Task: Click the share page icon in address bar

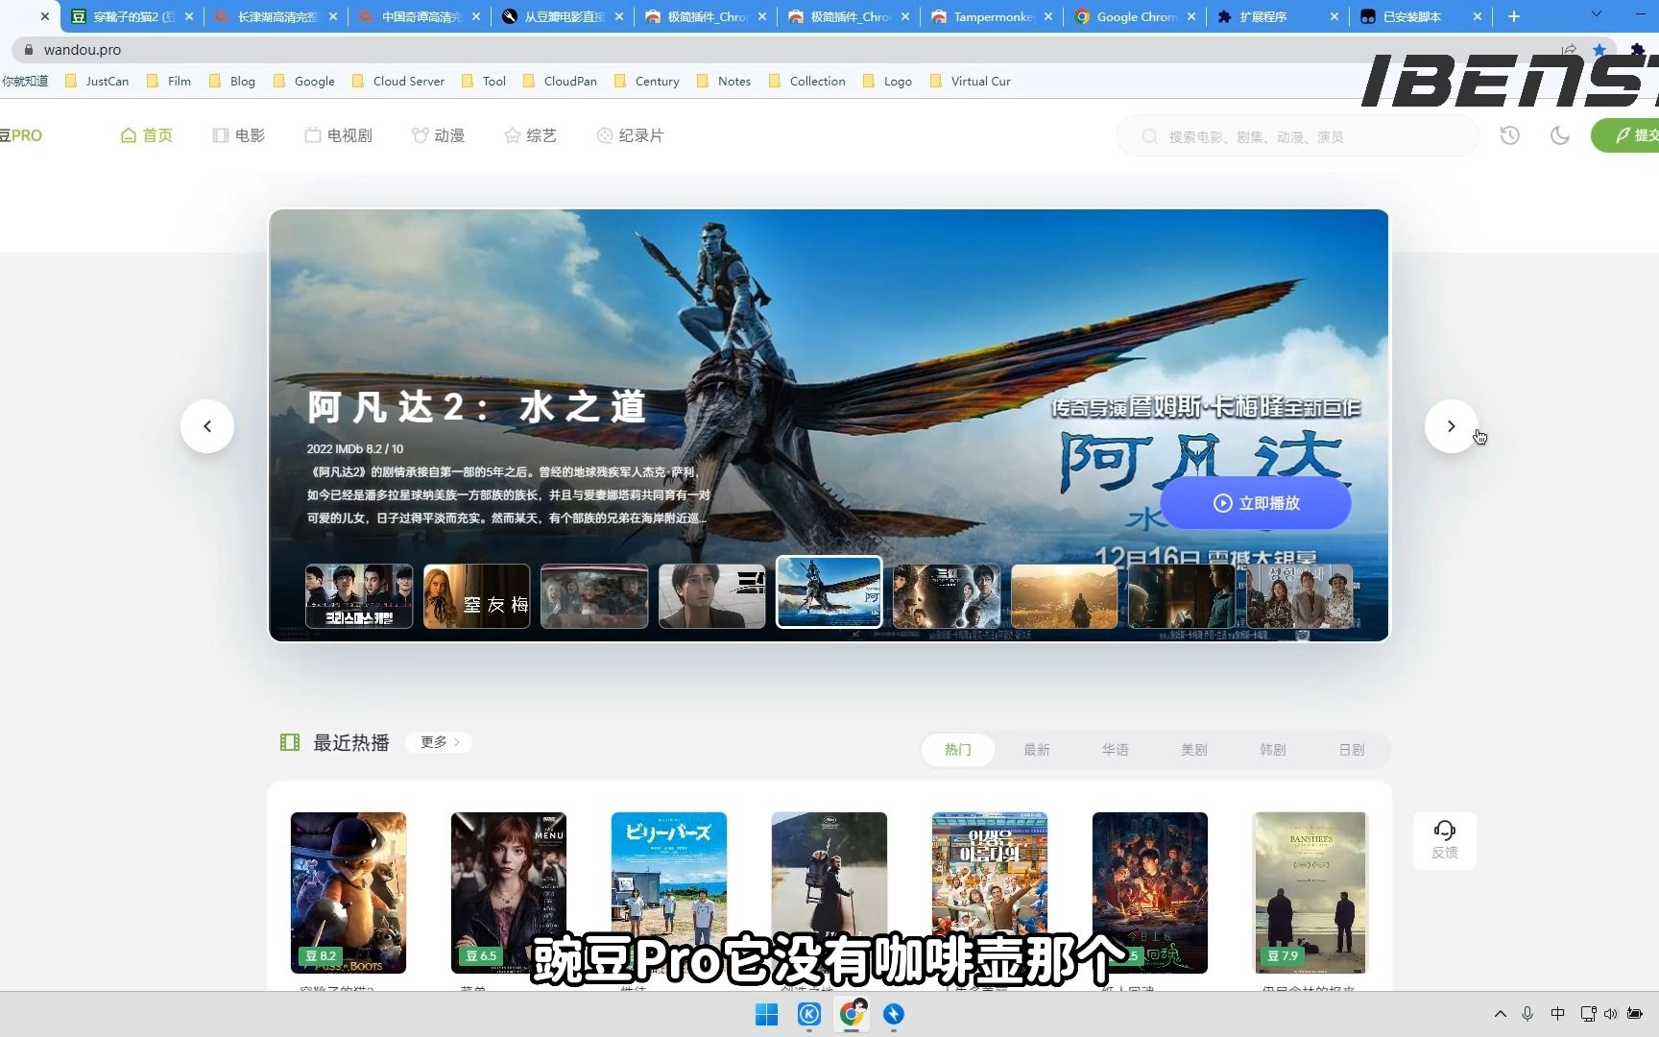Action: 1569,50
